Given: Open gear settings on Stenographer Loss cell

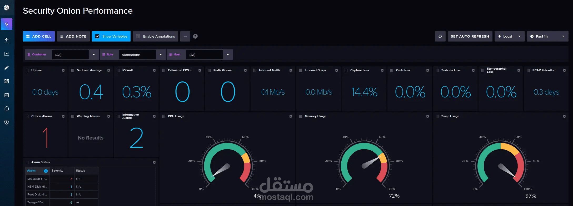Looking at the screenshot, I should 519,70.
